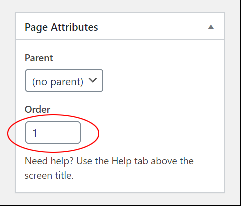The height and width of the screenshot is (206, 241).
Task: Collapse the Page Attributes panel with the triangle
Action: 211,27
